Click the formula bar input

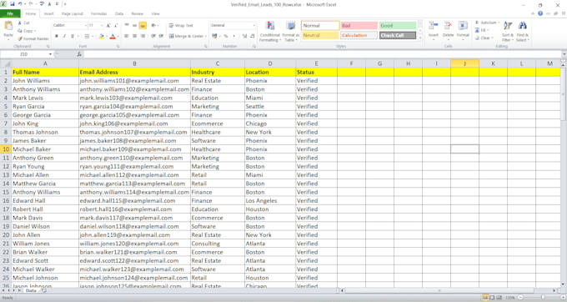tap(322, 54)
